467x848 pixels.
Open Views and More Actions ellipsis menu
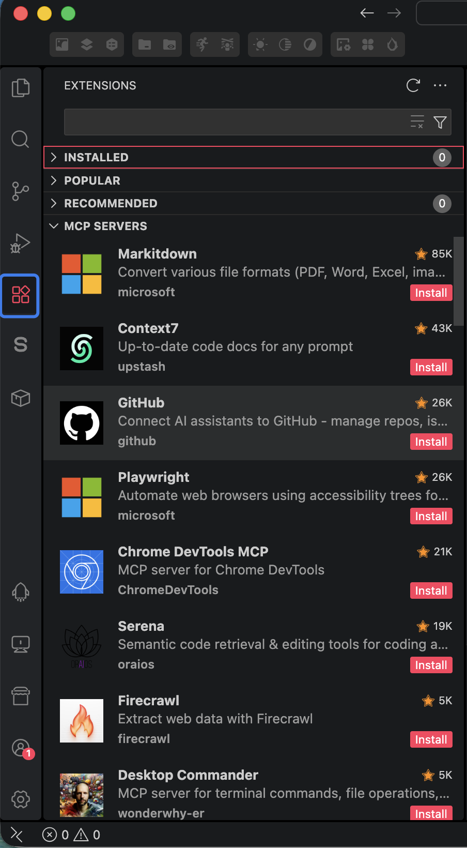(440, 85)
